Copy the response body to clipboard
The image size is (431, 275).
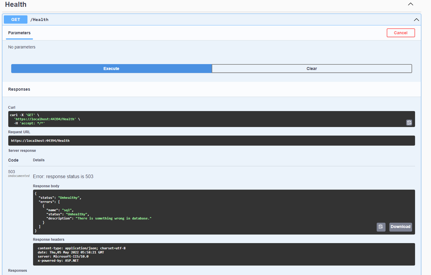(381, 227)
